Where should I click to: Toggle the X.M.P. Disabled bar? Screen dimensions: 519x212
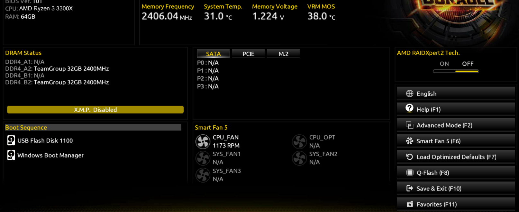click(95, 110)
